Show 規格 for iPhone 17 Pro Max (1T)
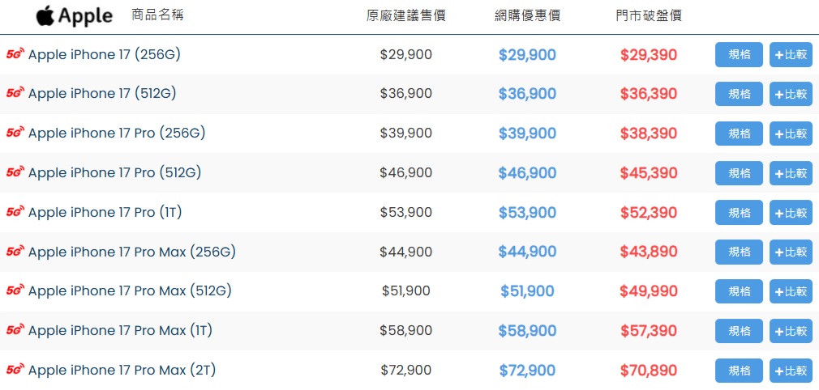The height and width of the screenshot is (390, 819). tap(739, 331)
